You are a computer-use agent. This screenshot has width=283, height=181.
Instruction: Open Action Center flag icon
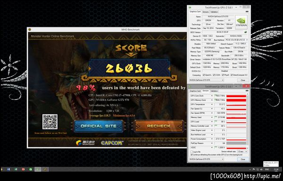(x=254, y=170)
